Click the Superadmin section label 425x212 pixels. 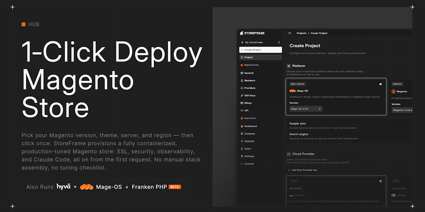point(251,118)
